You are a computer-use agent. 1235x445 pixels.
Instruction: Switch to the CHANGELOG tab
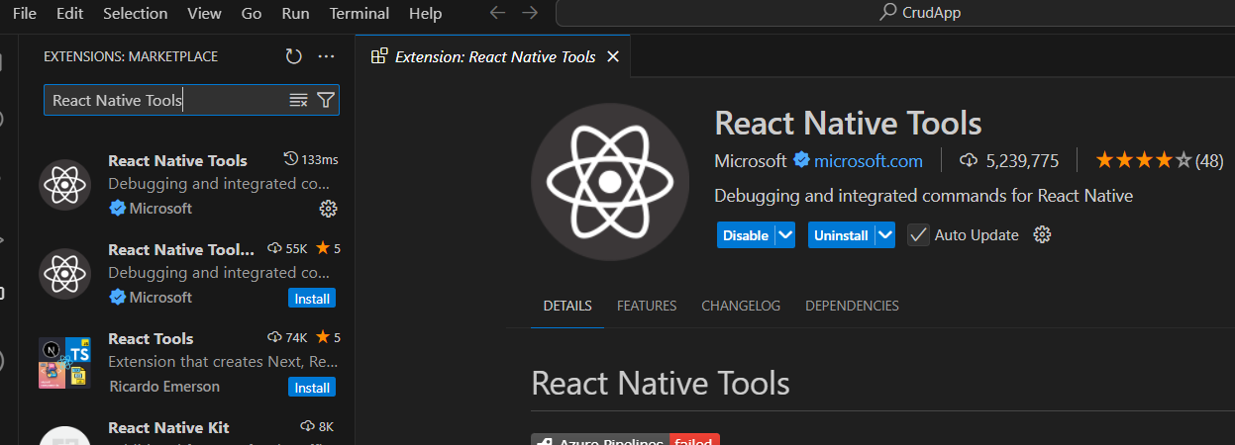[x=741, y=306]
